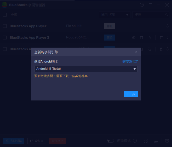Check the BlueStacks App Player 3 checkbox
This screenshot has height=147, width=172.
tap(5, 38)
